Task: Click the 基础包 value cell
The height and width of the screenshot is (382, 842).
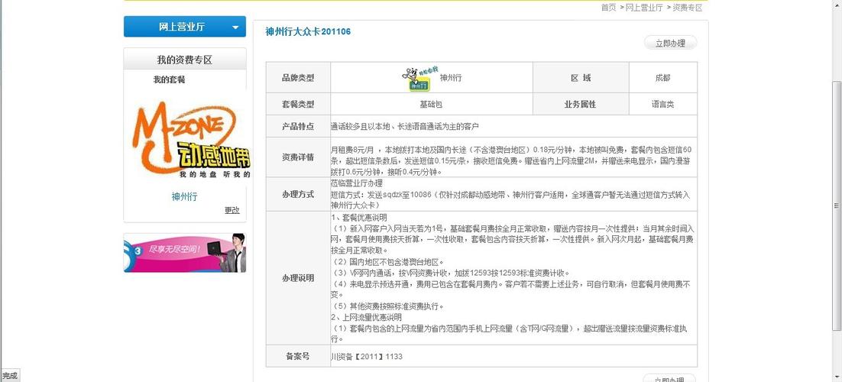Action: coord(431,104)
